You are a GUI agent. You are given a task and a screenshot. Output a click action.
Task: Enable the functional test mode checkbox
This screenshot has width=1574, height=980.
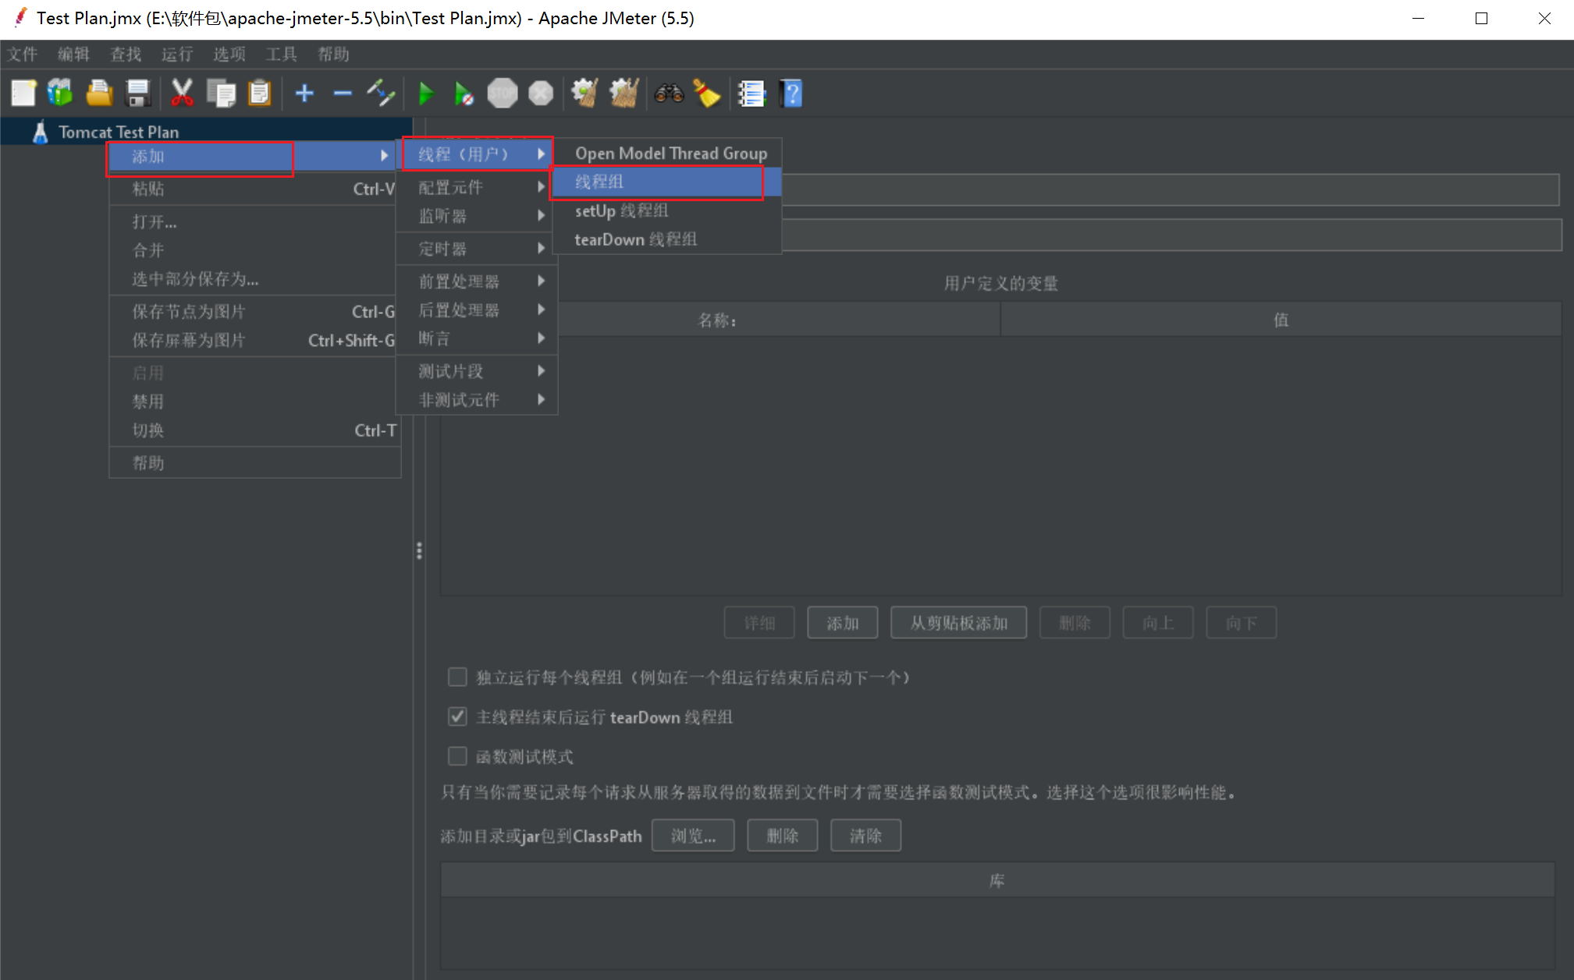pyautogui.click(x=457, y=756)
